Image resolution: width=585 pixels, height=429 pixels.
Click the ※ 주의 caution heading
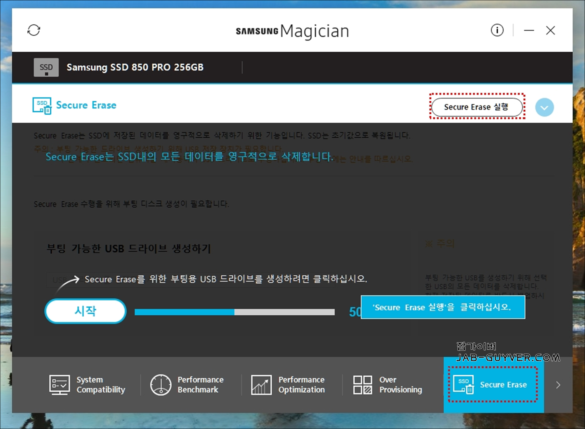440,244
